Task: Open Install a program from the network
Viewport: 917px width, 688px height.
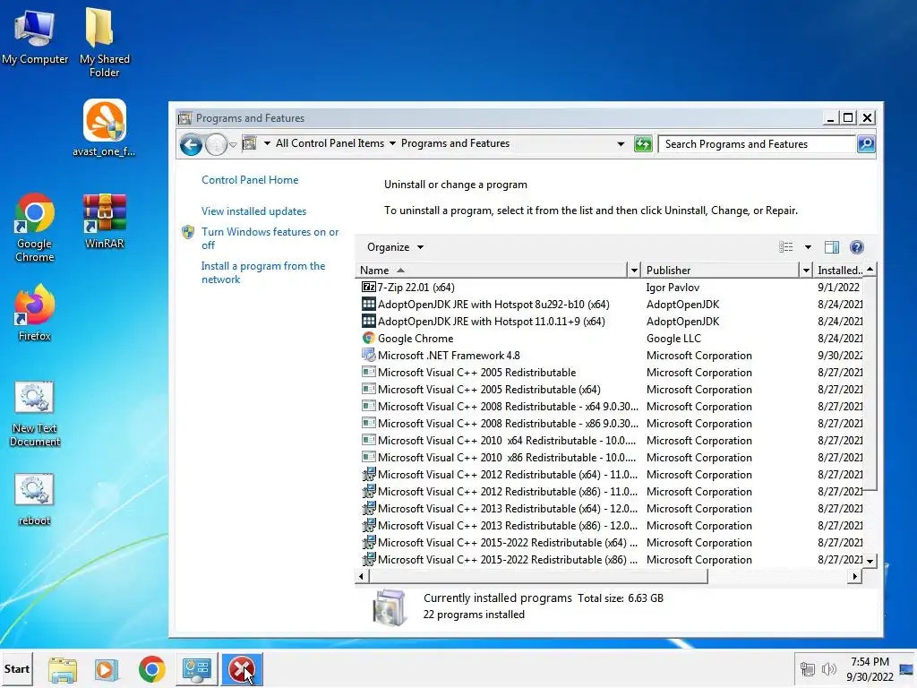Action: pos(262,272)
